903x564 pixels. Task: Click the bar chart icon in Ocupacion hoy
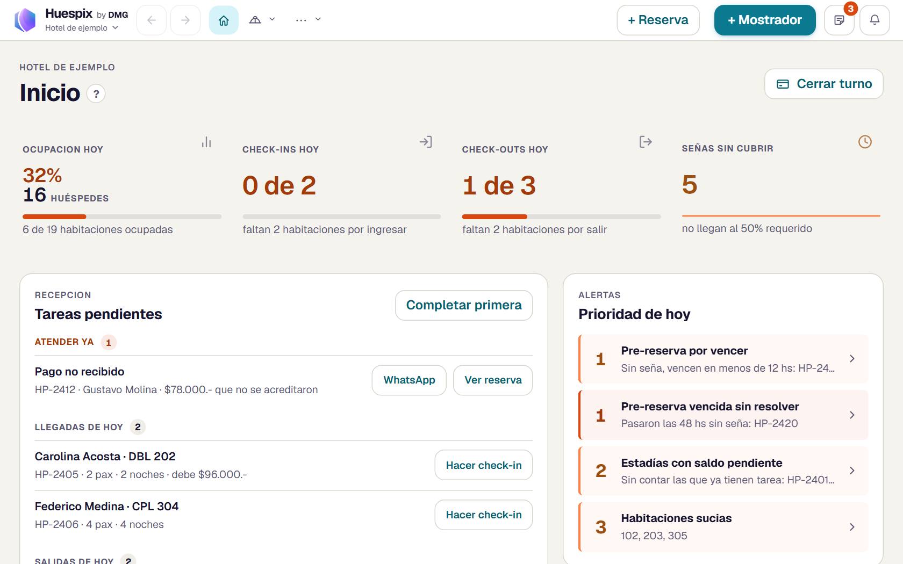tap(206, 142)
